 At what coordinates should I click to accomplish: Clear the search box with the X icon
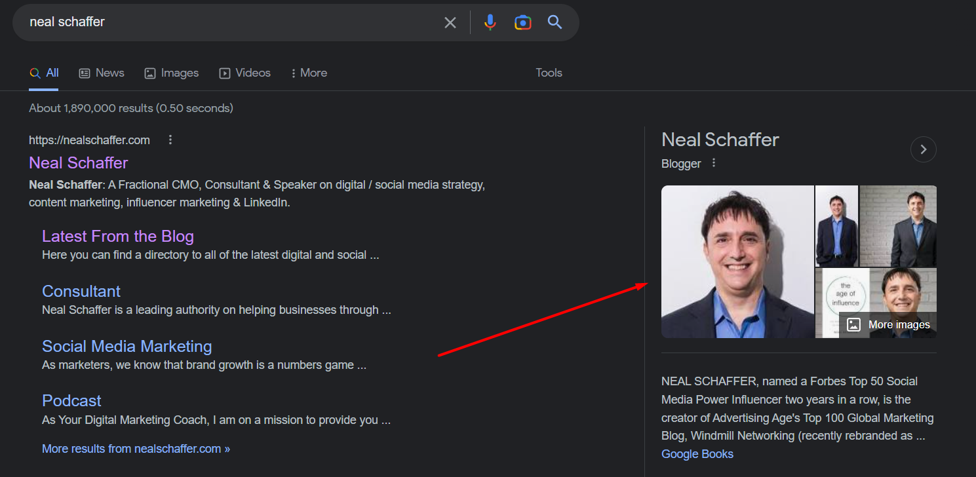[450, 22]
